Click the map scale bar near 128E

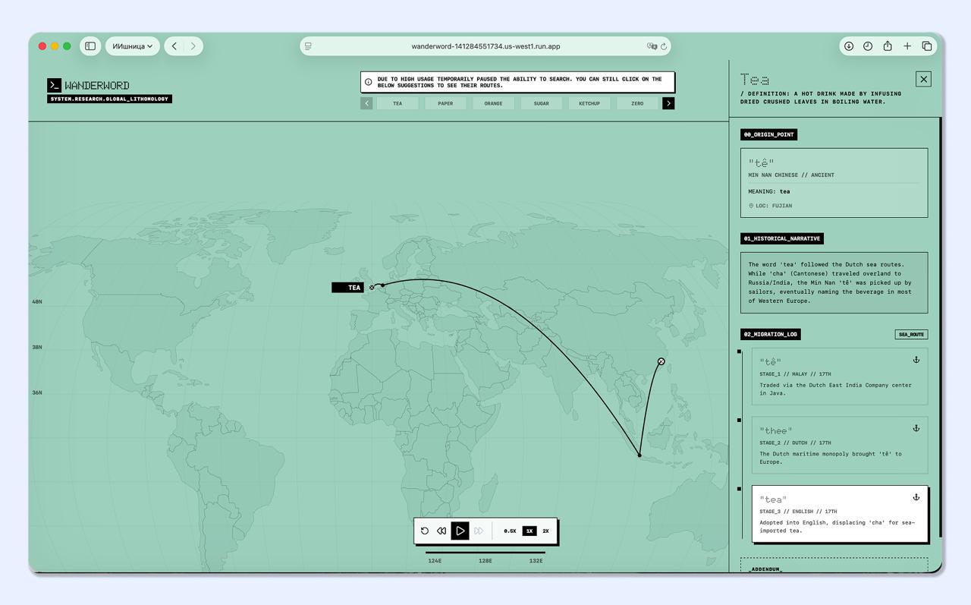485,553
